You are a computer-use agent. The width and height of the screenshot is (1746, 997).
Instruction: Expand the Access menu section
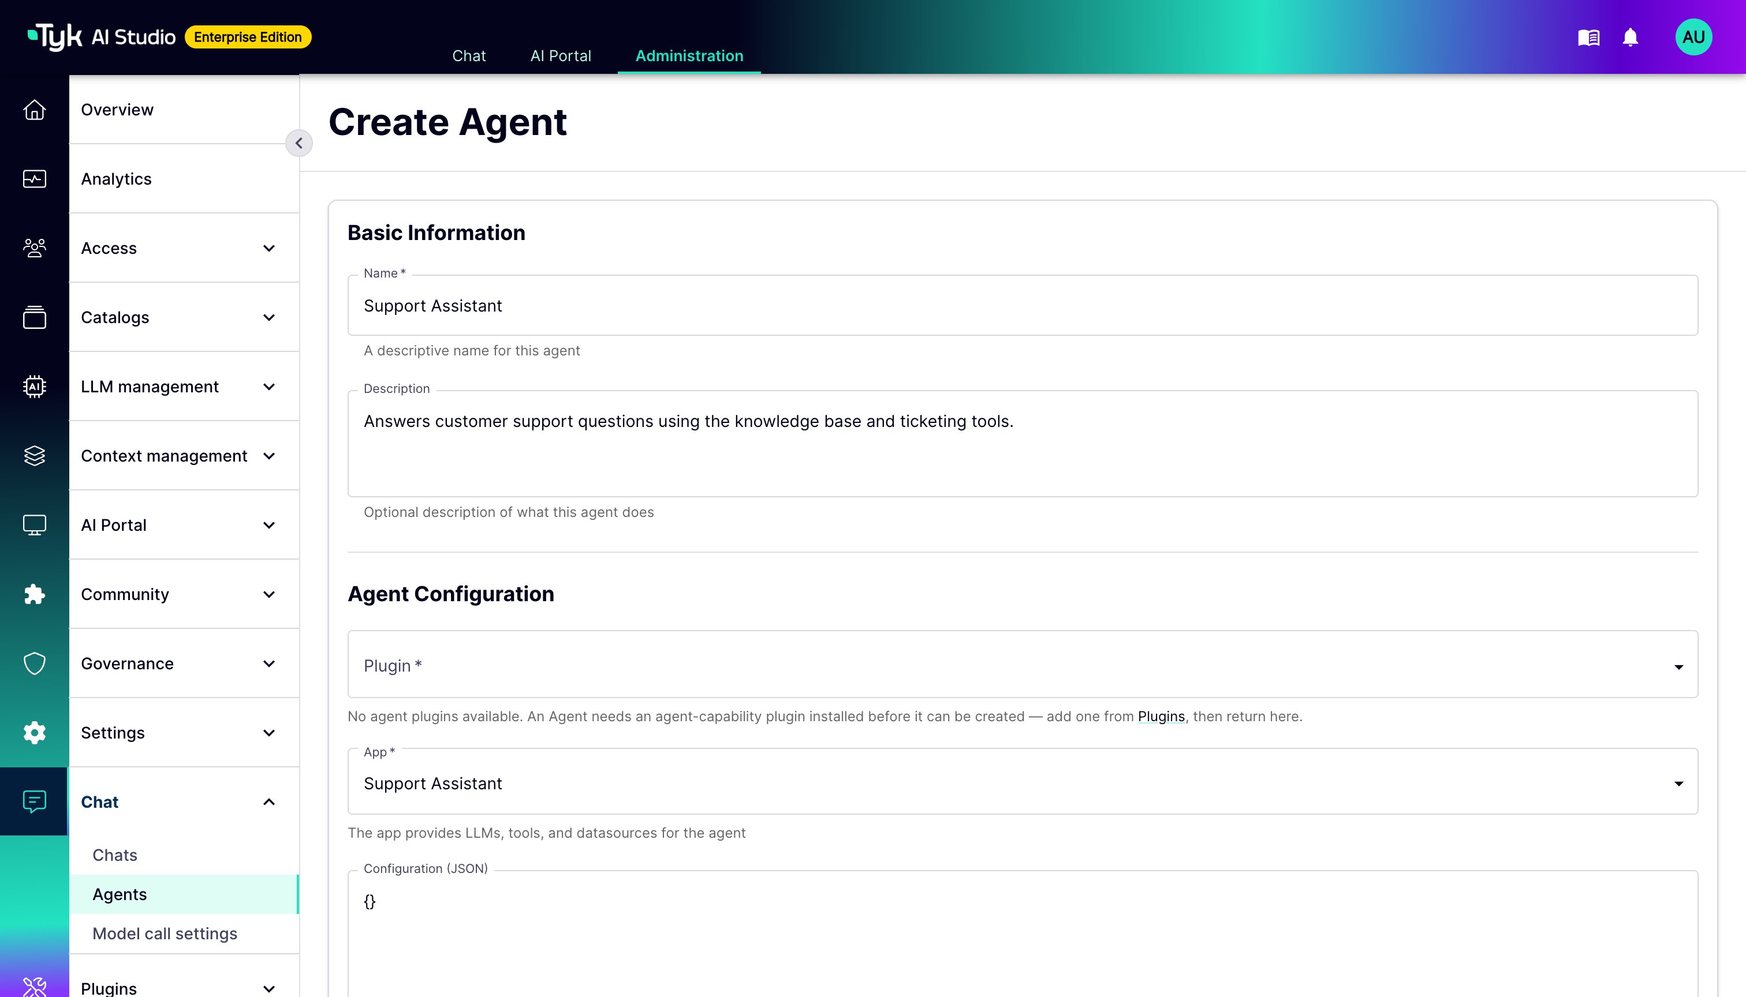[184, 248]
